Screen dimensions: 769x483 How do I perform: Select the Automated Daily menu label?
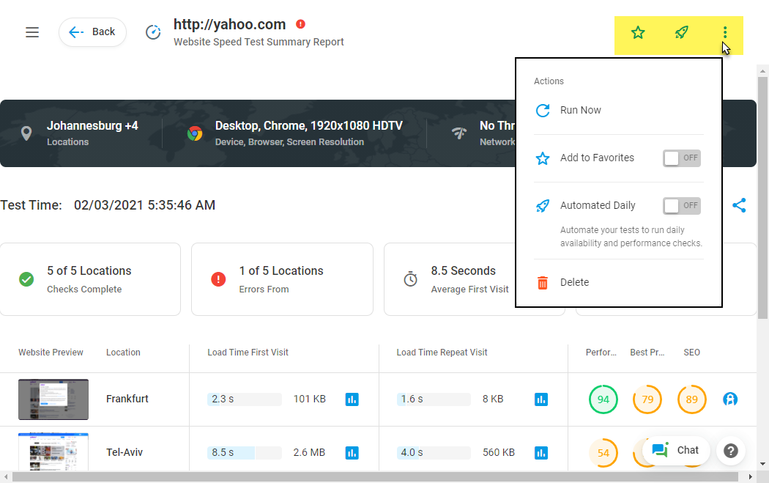click(x=598, y=205)
